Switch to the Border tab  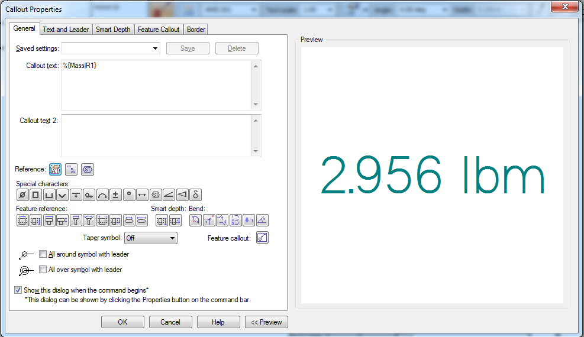(196, 30)
